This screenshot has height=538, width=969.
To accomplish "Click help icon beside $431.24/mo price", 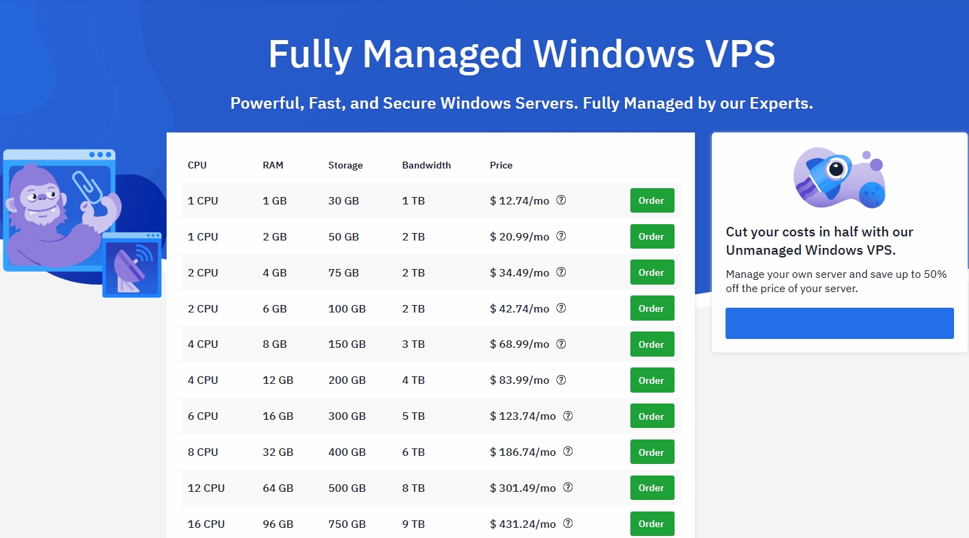I will (x=568, y=524).
